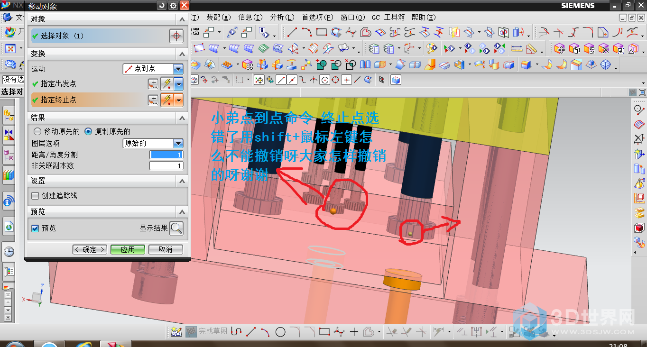The width and height of the screenshot is (647, 347).
Task: Select the Copy Original radio button
Action: [88, 132]
